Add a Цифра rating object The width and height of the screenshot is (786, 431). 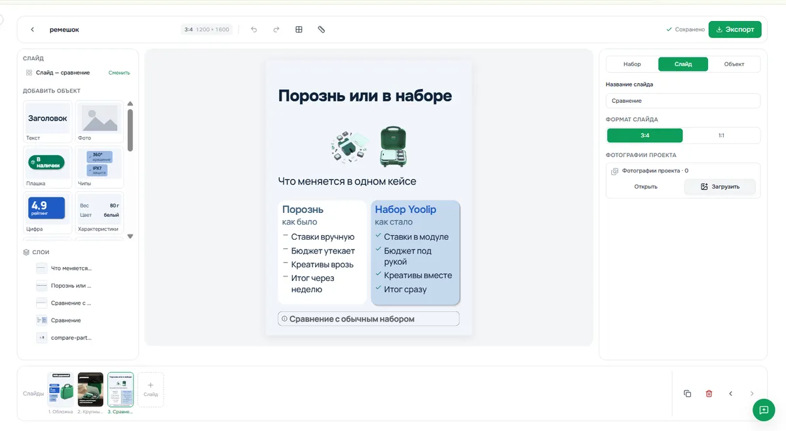47,213
